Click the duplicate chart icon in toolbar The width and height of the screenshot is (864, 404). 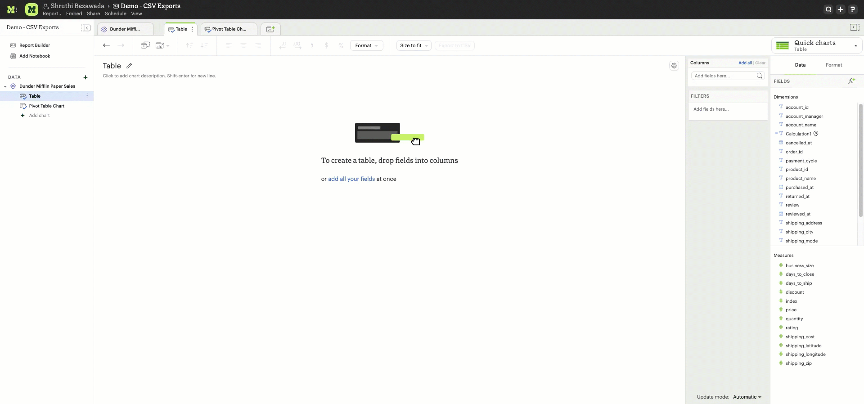point(145,45)
